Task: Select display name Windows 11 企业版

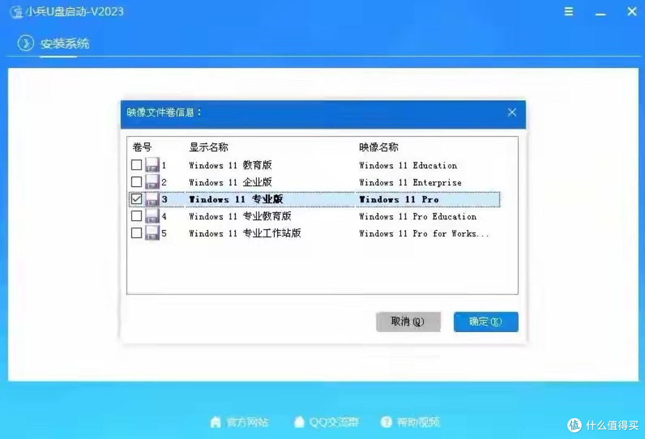Action: (231, 182)
